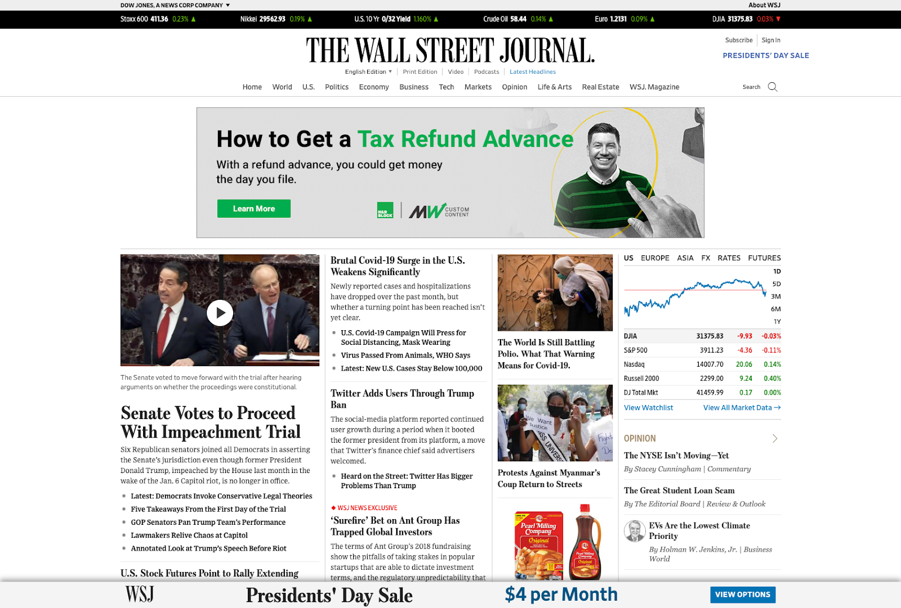901x608 pixels.
Task: Open the Politics section
Action: (x=337, y=87)
